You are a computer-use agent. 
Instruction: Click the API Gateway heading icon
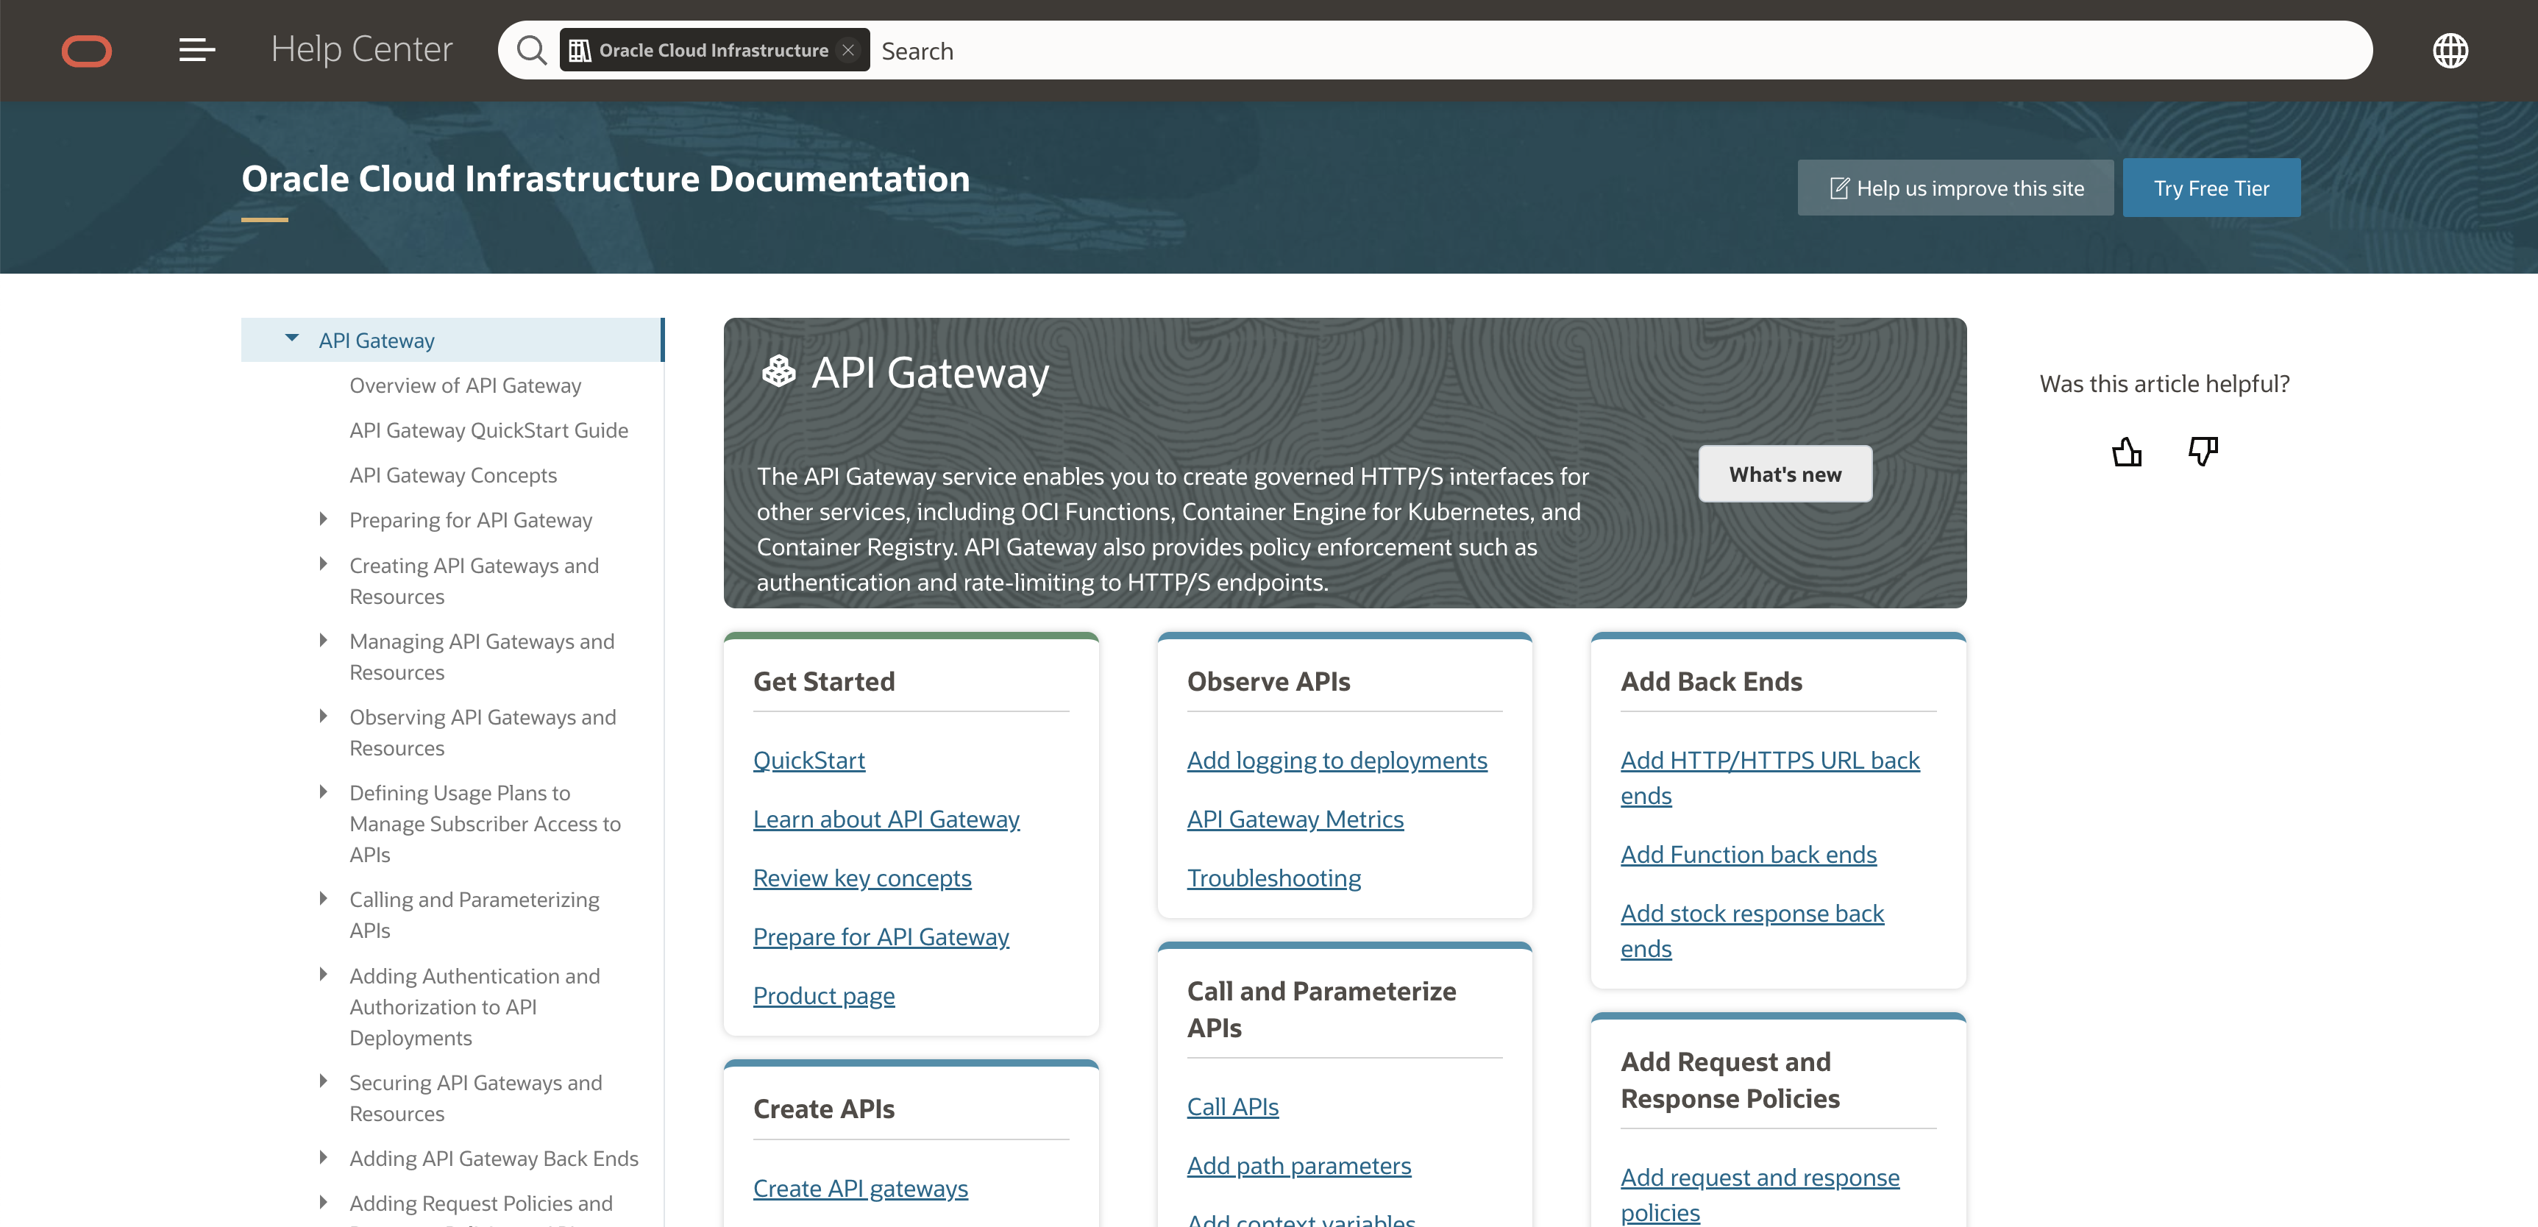click(778, 372)
